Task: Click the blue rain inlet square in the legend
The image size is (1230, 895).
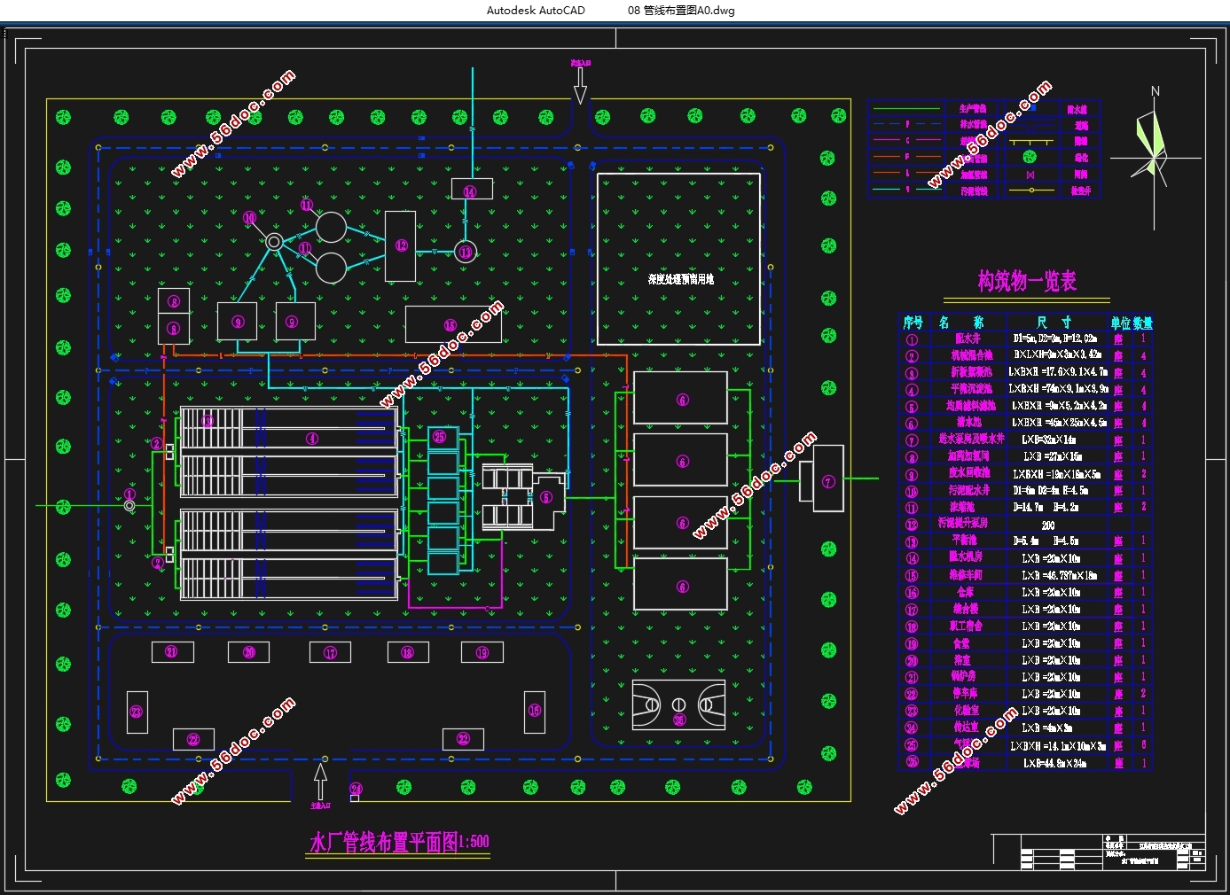Action: pos(1031,107)
